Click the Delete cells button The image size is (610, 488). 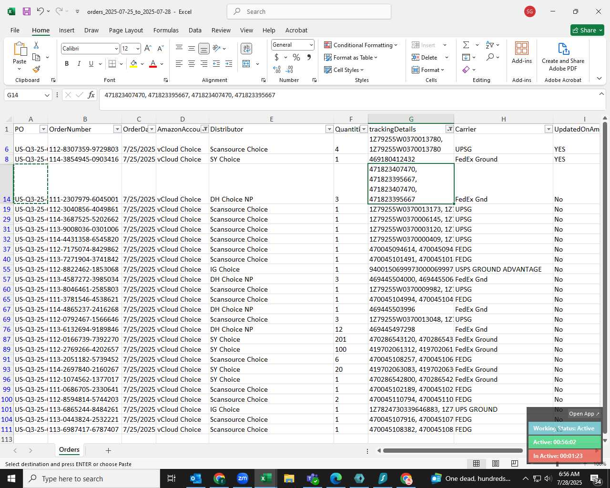pyautogui.click(x=425, y=57)
